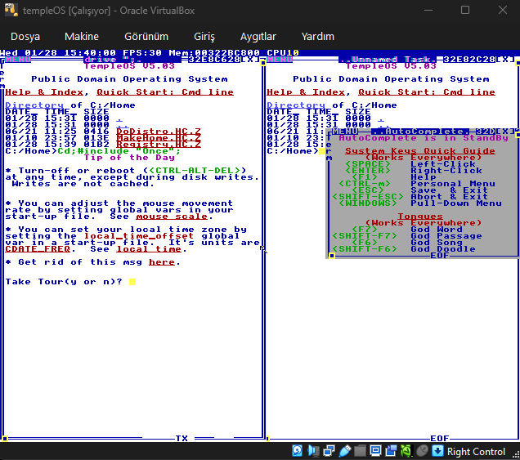Click the Directory link in right window
Image resolution: width=520 pixels, height=460 pixels.
point(296,105)
